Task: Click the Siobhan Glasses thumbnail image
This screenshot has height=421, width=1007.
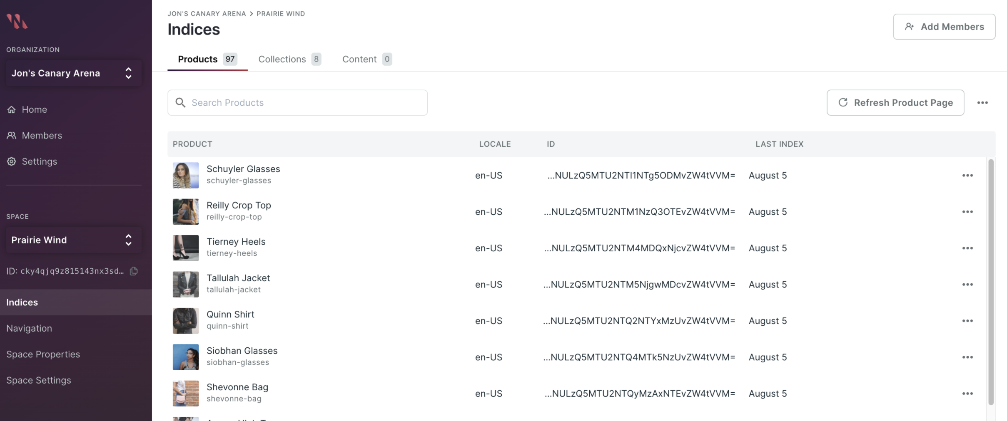Action: (186, 357)
